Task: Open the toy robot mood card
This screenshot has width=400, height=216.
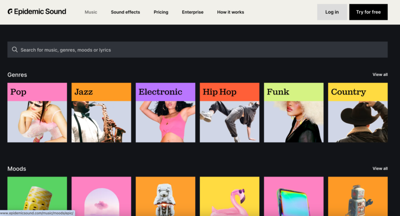Action: [358, 196]
